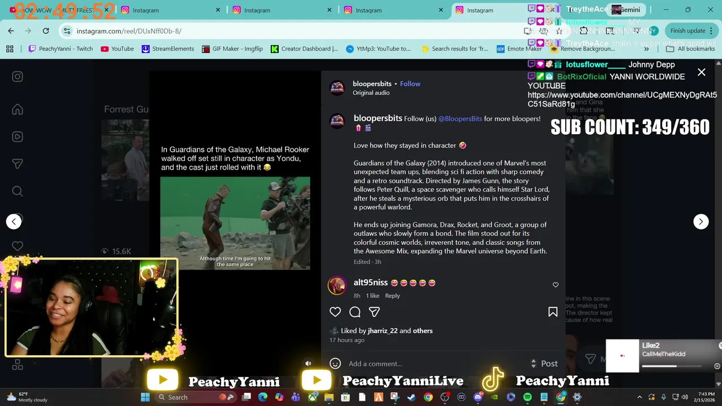Open the YouTube bookmark
This screenshot has height=406, width=722.
point(117,49)
